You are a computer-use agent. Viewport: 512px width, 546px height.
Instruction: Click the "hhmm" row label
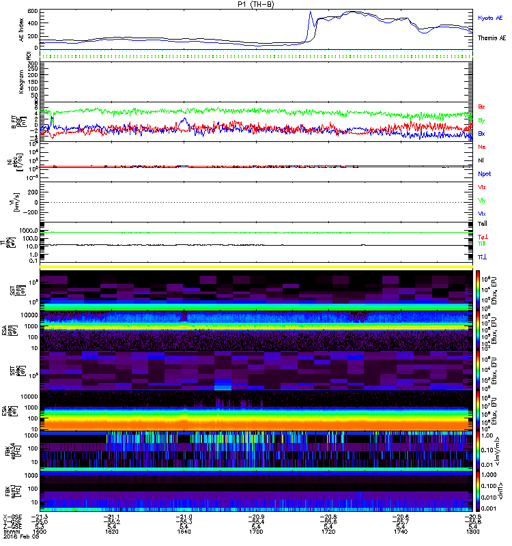[11, 532]
